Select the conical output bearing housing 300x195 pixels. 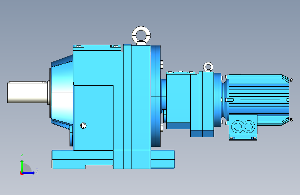pyautogui.click(x=62, y=93)
